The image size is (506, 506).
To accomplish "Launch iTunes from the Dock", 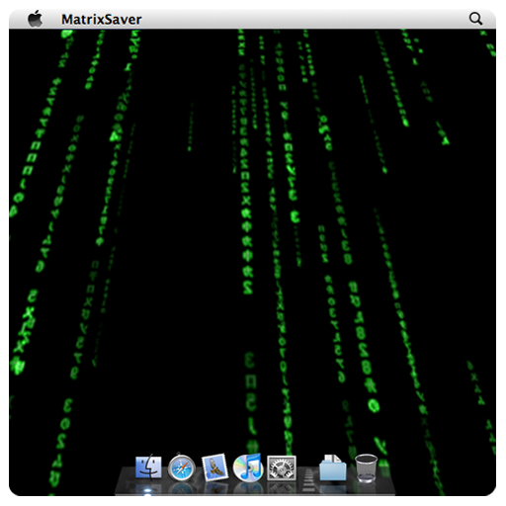I will point(248,467).
